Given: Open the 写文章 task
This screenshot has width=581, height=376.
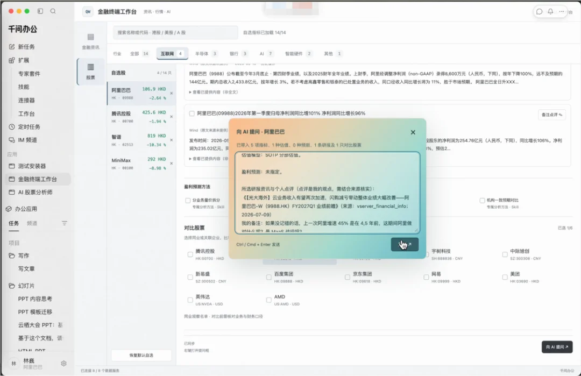Looking at the screenshot, I should (x=26, y=268).
